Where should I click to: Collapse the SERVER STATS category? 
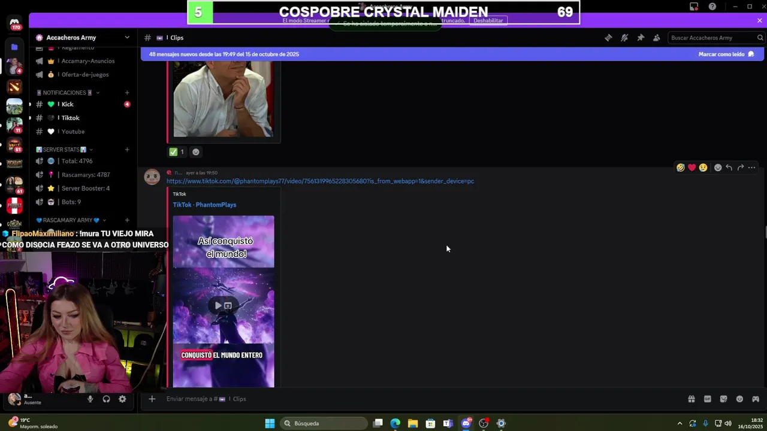coord(65,150)
